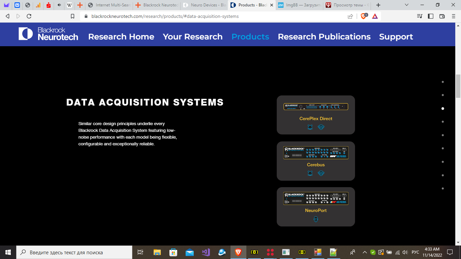Screen dimensions: 461x259
Task: Open Brave Rewards triangle icon
Action: tap(375, 16)
